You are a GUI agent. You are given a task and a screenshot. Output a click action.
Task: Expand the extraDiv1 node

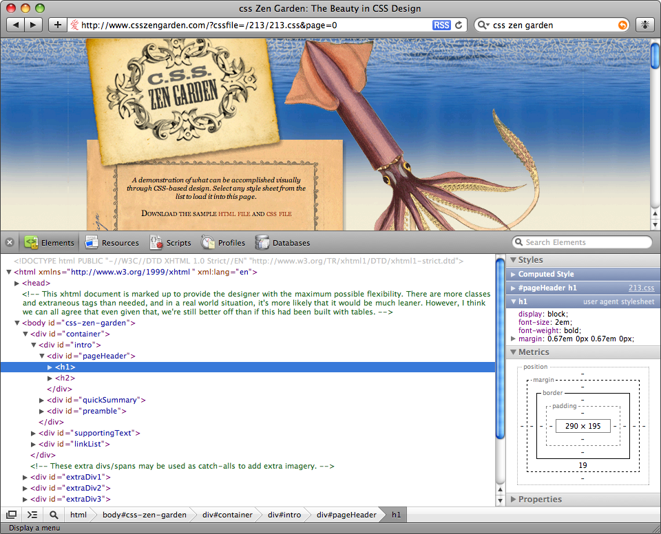pos(25,477)
